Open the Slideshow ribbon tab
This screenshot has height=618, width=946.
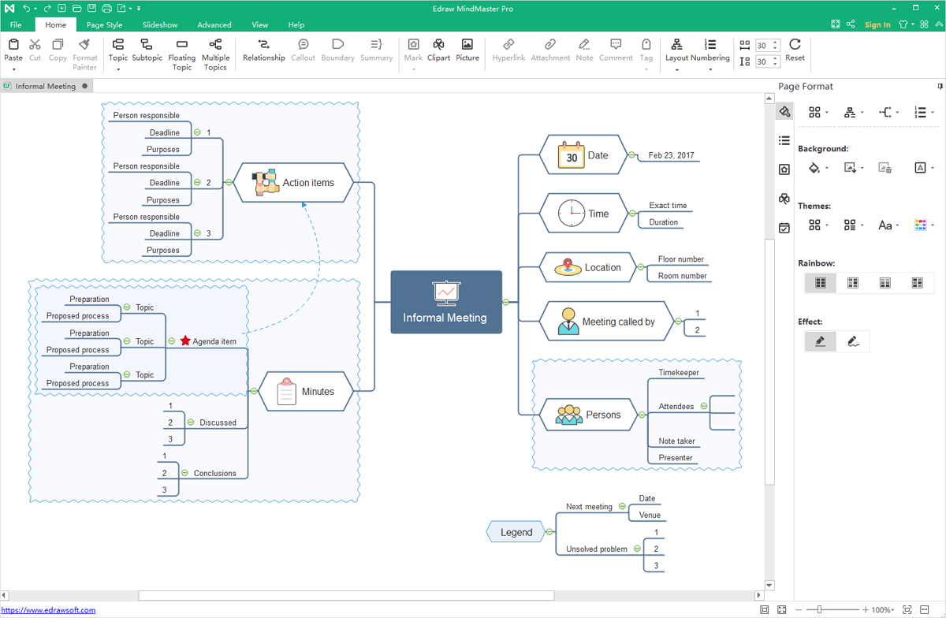[x=160, y=24]
